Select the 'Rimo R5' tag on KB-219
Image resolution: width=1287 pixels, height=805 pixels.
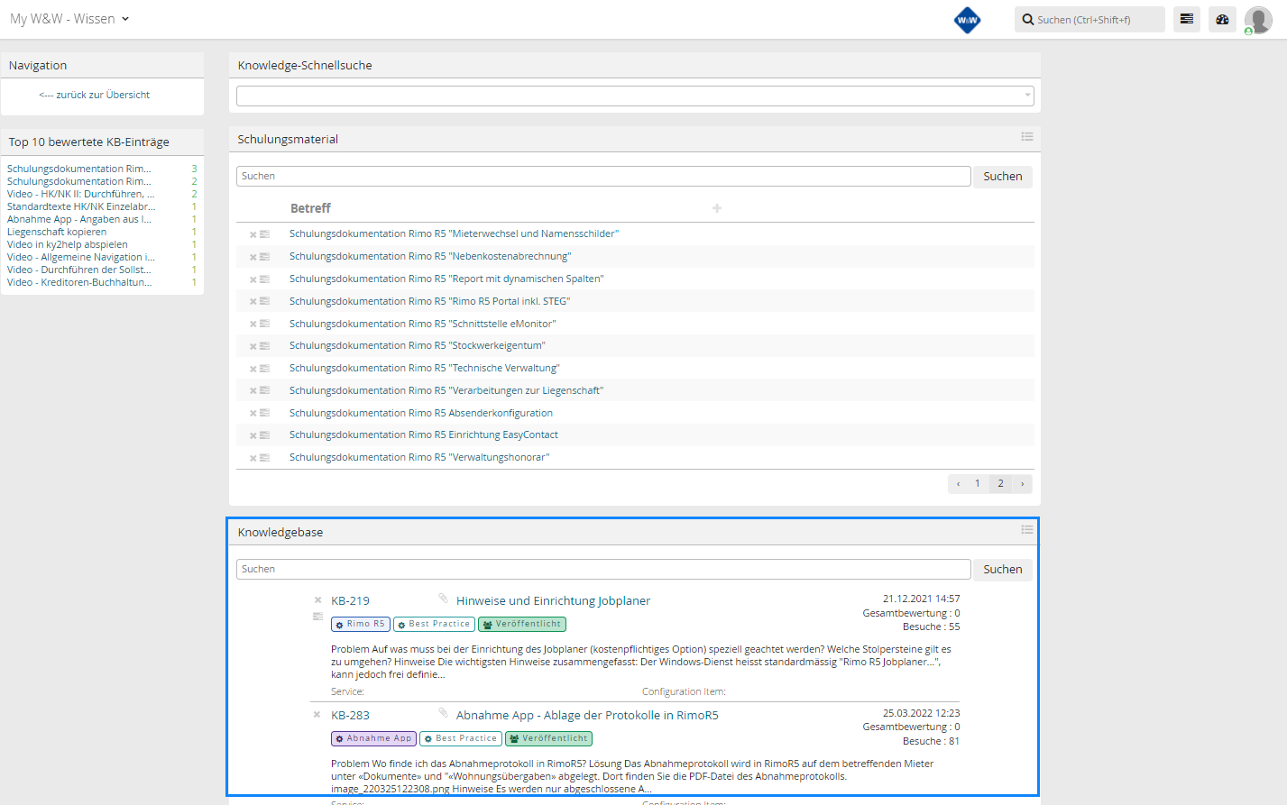360,624
